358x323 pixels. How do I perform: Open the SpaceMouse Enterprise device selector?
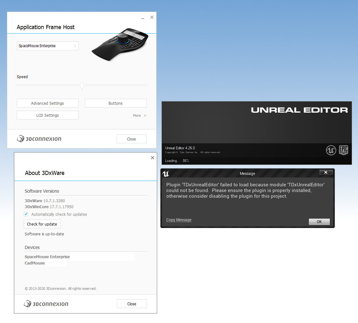pos(48,46)
